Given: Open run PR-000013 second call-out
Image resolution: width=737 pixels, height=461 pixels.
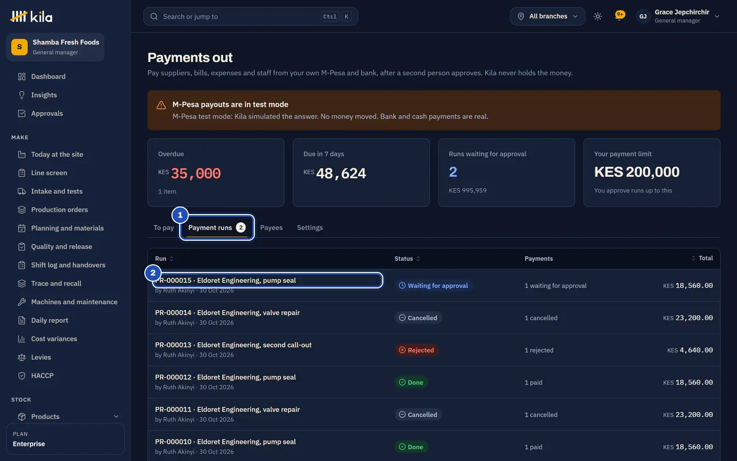Looking at the screenshot, I should click(233, 345).
